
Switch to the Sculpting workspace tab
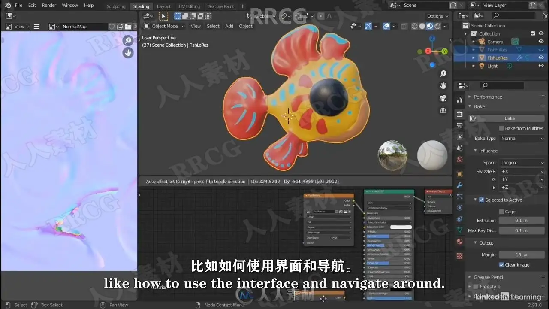tap(116, 6)
